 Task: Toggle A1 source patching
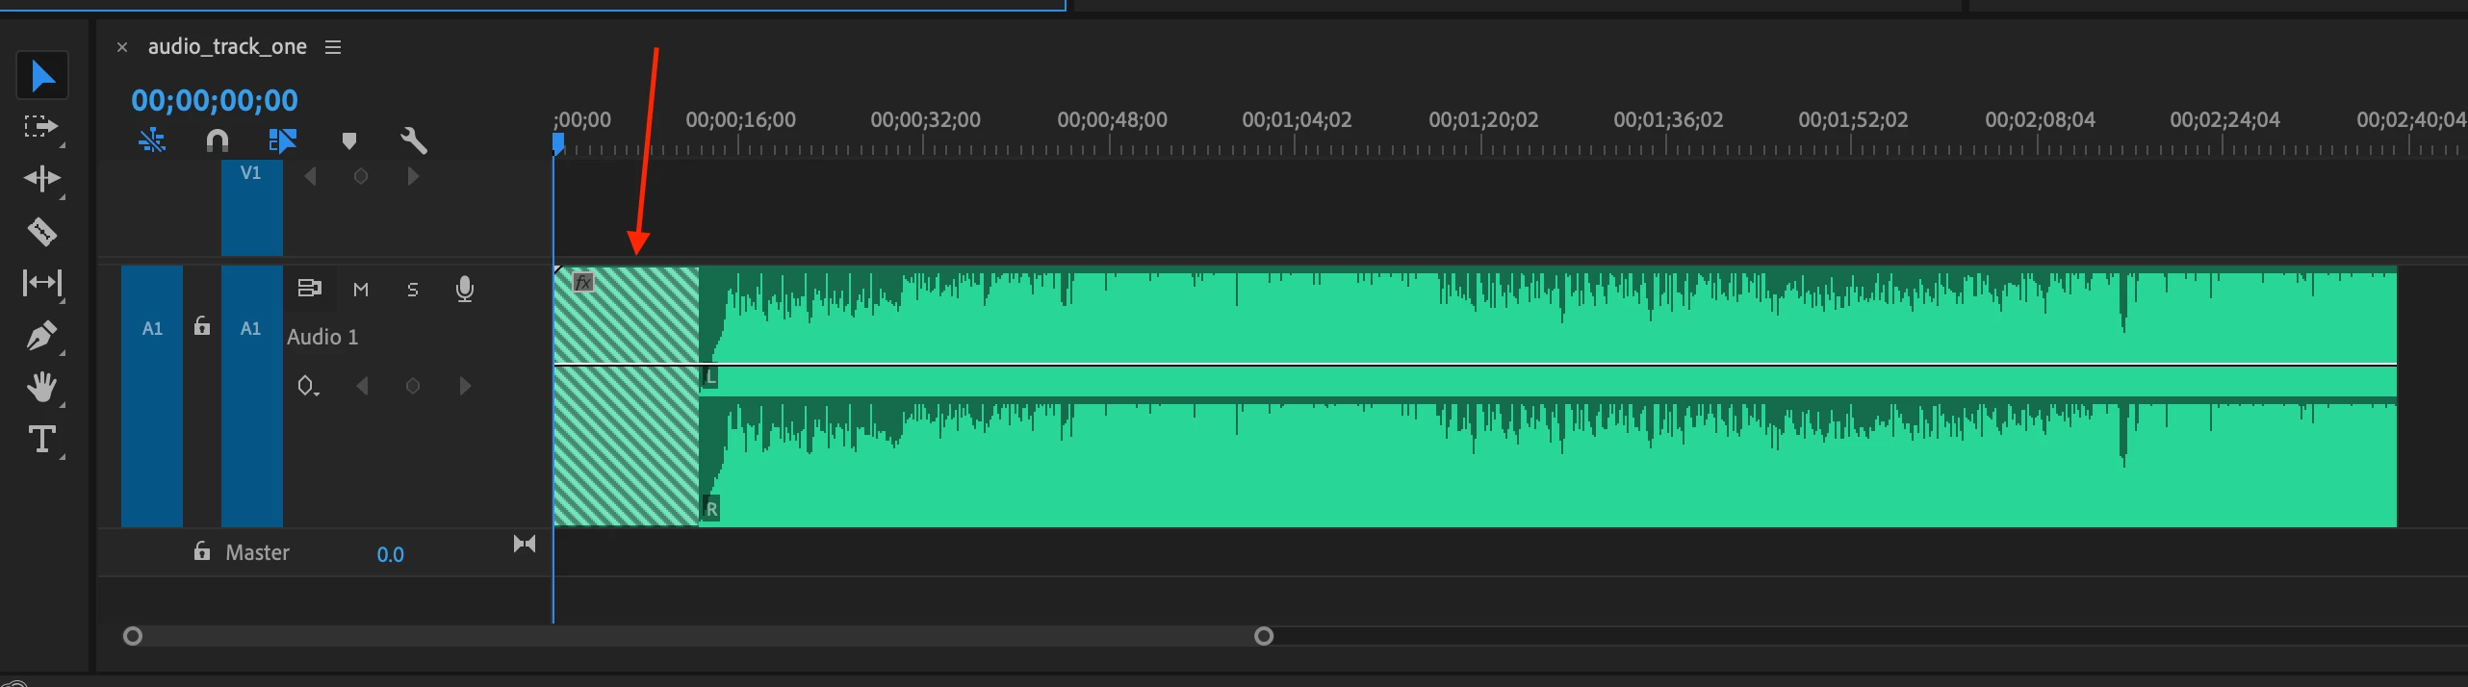pos(152,395)
